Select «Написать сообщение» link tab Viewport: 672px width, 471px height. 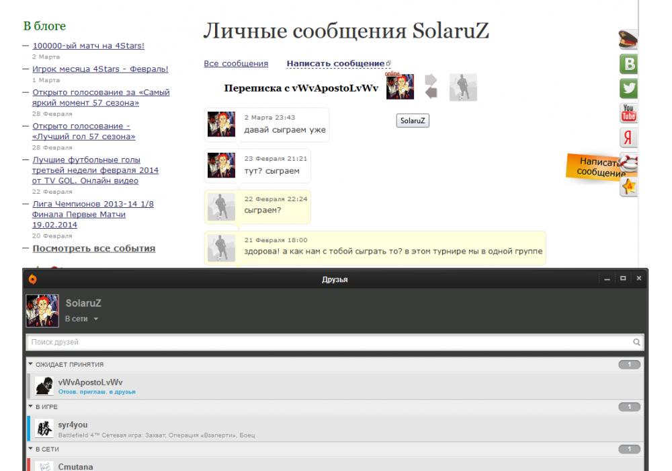click(335, 63)
